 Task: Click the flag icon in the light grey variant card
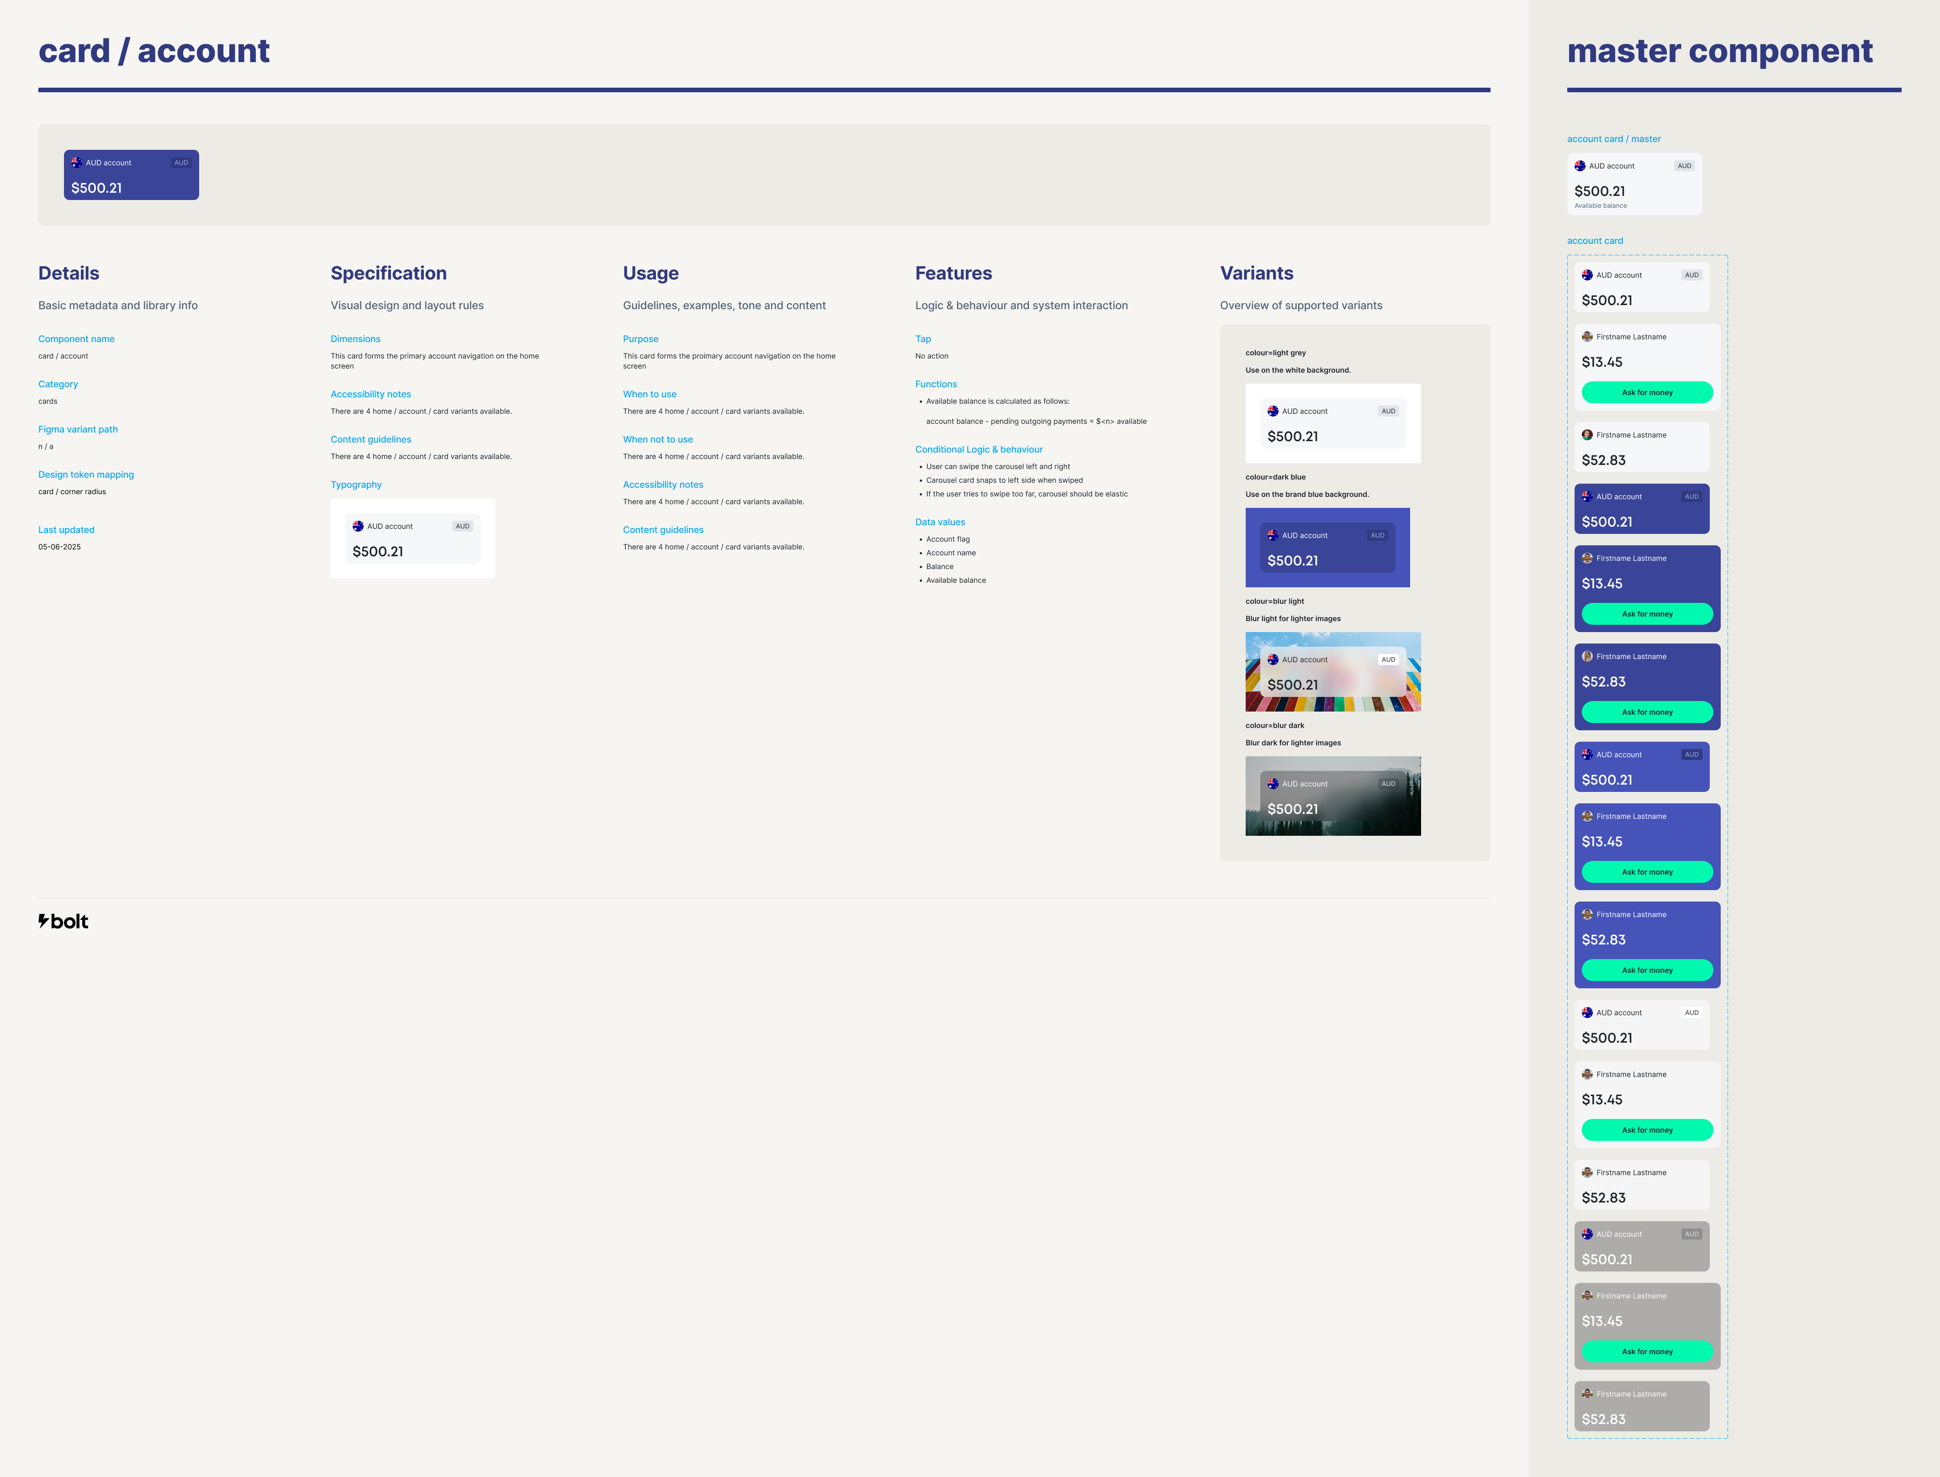[1273, 411]
